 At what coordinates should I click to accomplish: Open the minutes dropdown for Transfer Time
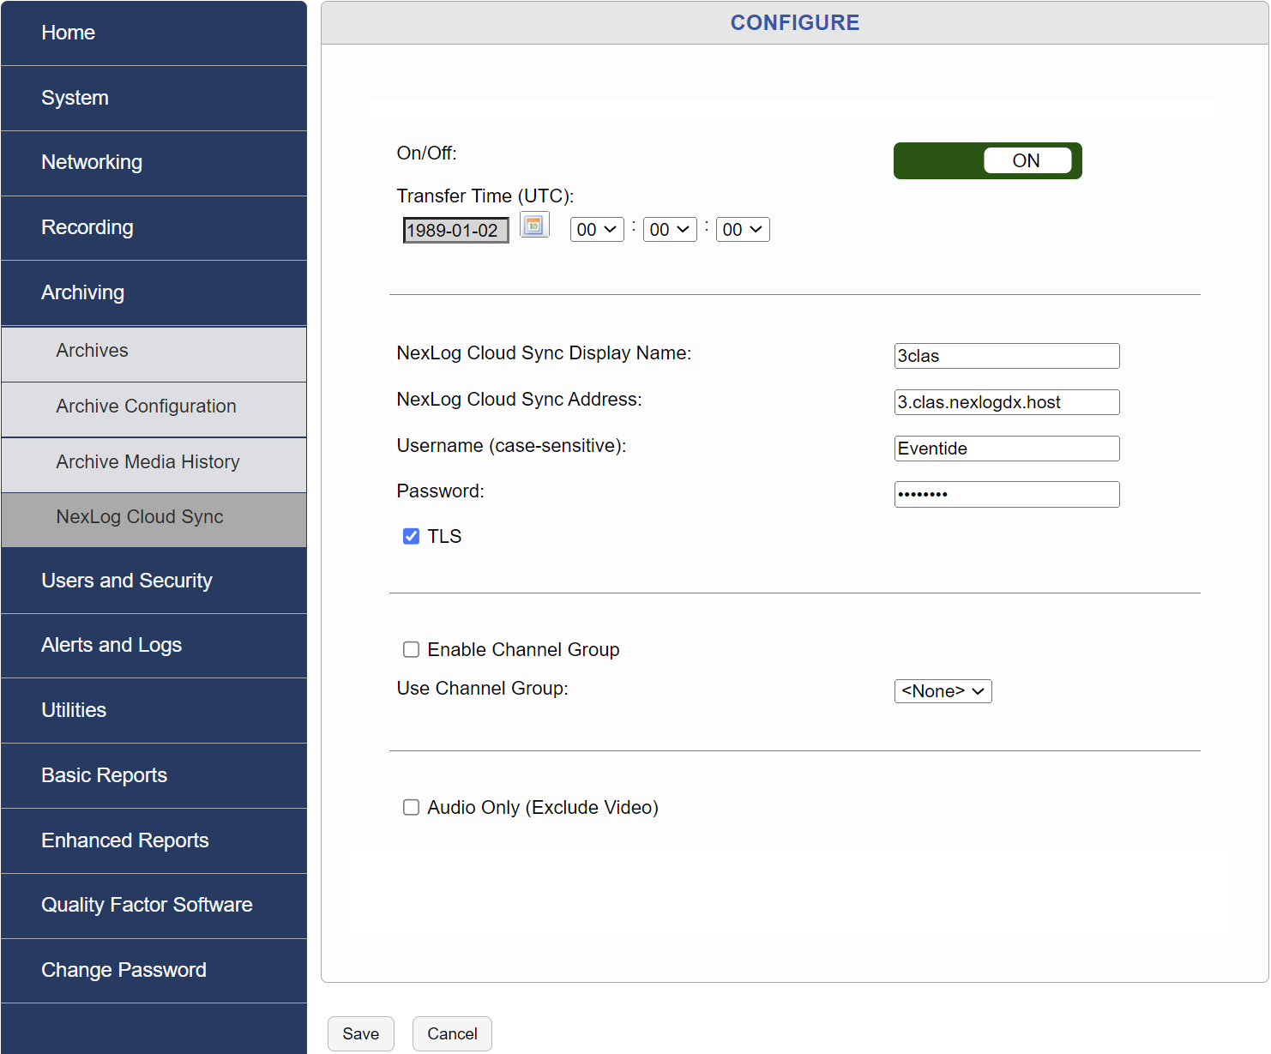pyautogui.click(x=670, y=229)
